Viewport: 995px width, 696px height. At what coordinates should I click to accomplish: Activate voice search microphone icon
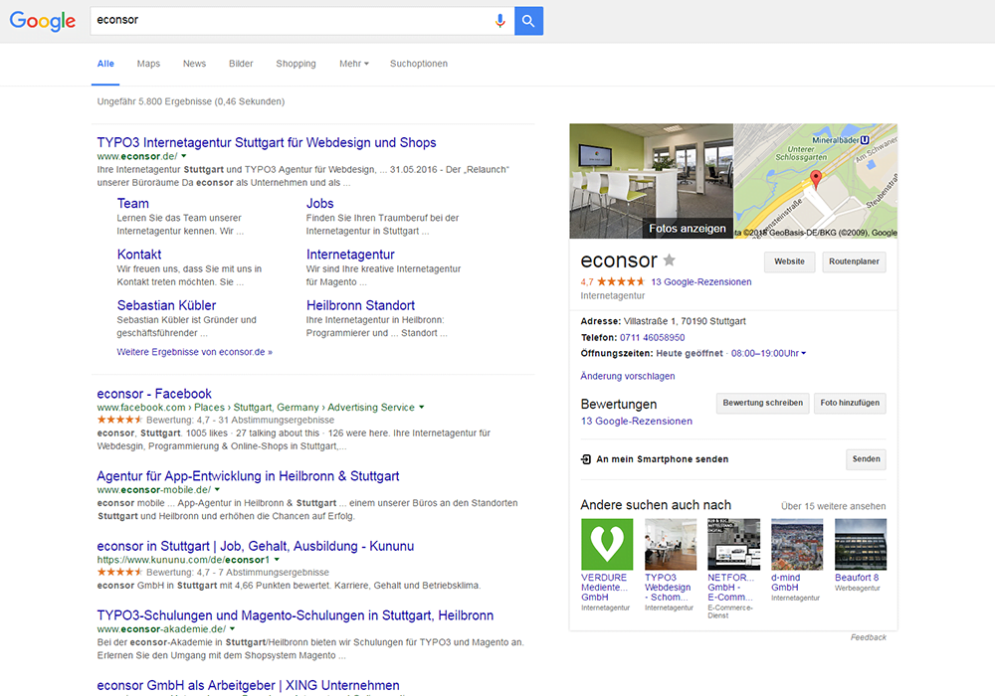[500, 21]
